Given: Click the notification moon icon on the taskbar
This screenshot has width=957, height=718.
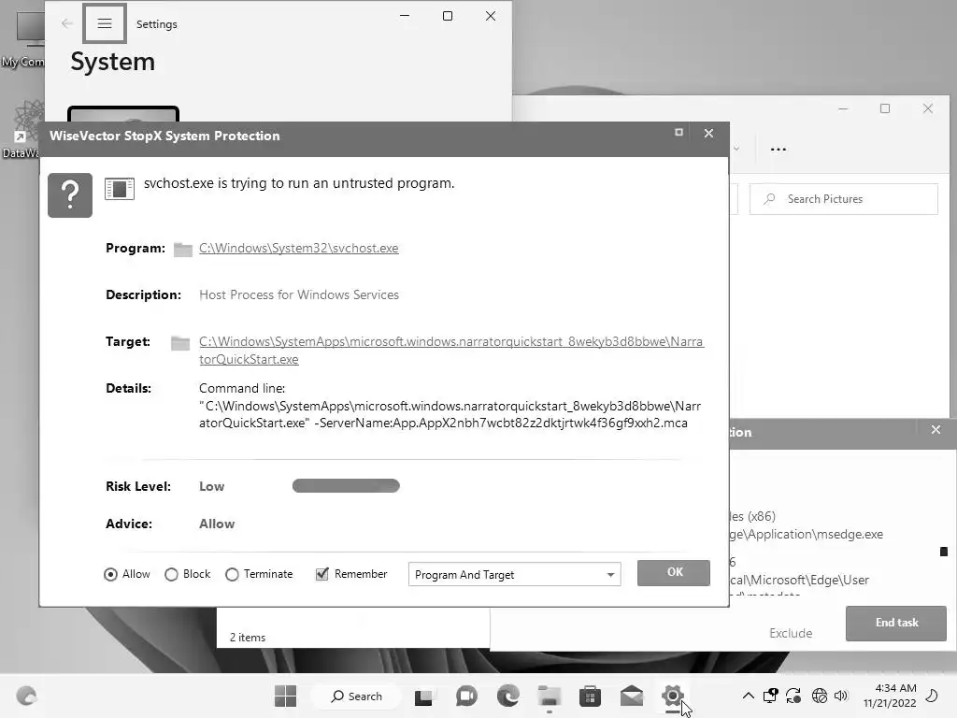Looking at the screenshot, I should [932, 696].
